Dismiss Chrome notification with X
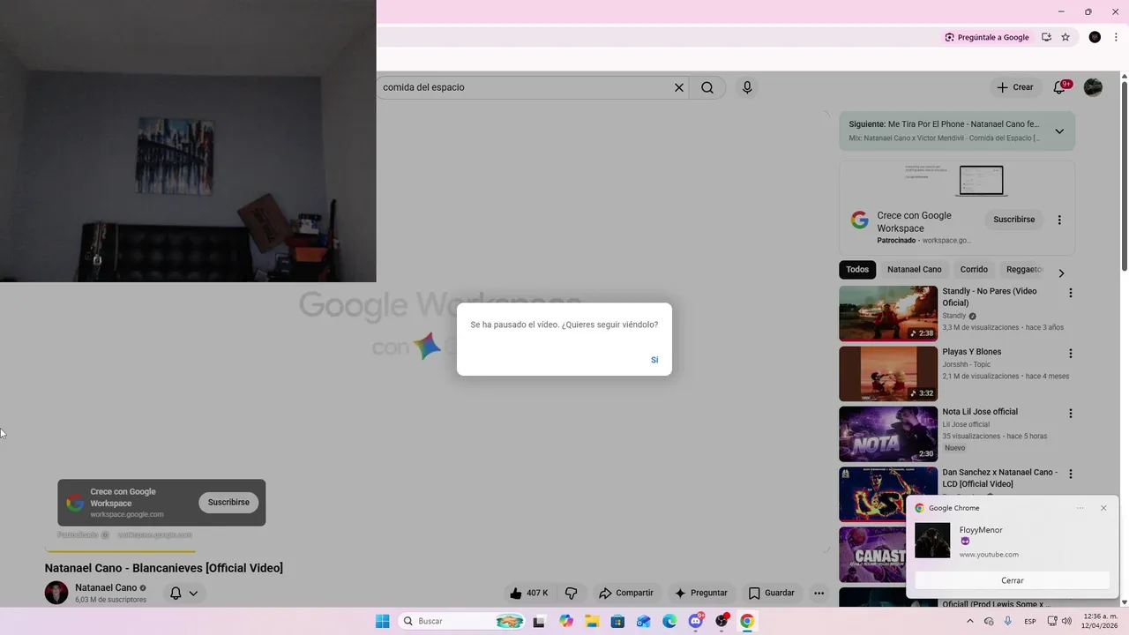This screenshot has height=635, width=1129. click(x=1103, y=508)
